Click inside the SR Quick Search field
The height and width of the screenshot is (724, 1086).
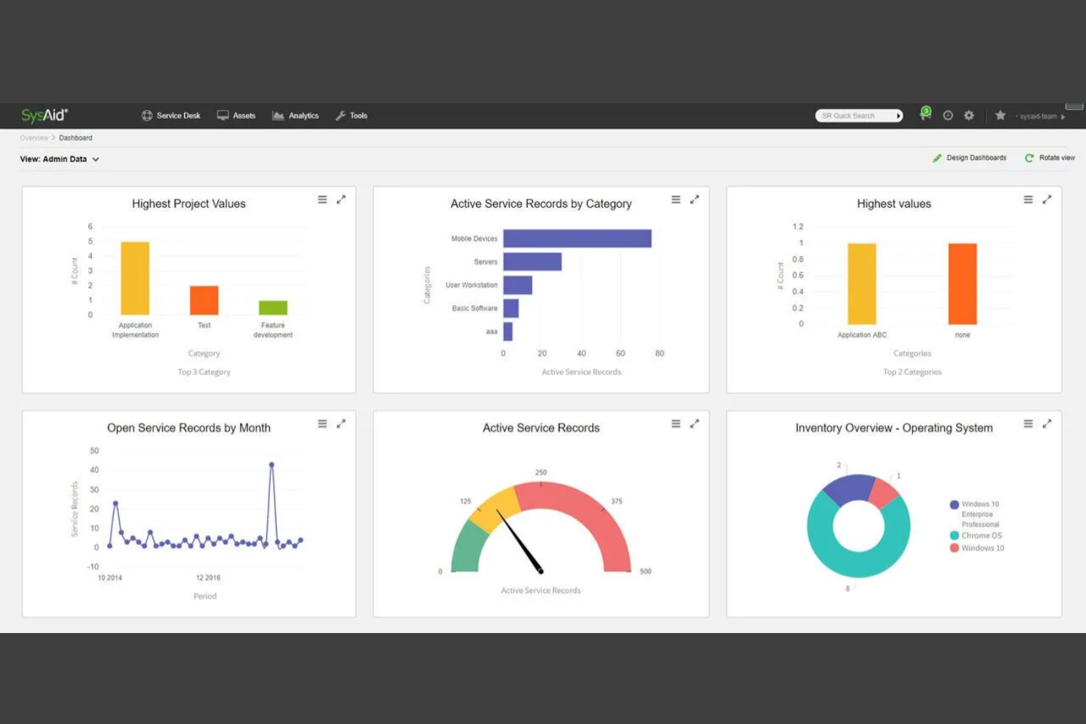(855, 115)
